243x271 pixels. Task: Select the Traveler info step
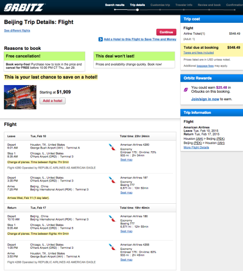tap(184, 5)
